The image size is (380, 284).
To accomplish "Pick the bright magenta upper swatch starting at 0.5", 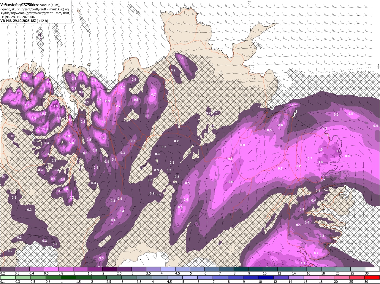I will (51, 269).
